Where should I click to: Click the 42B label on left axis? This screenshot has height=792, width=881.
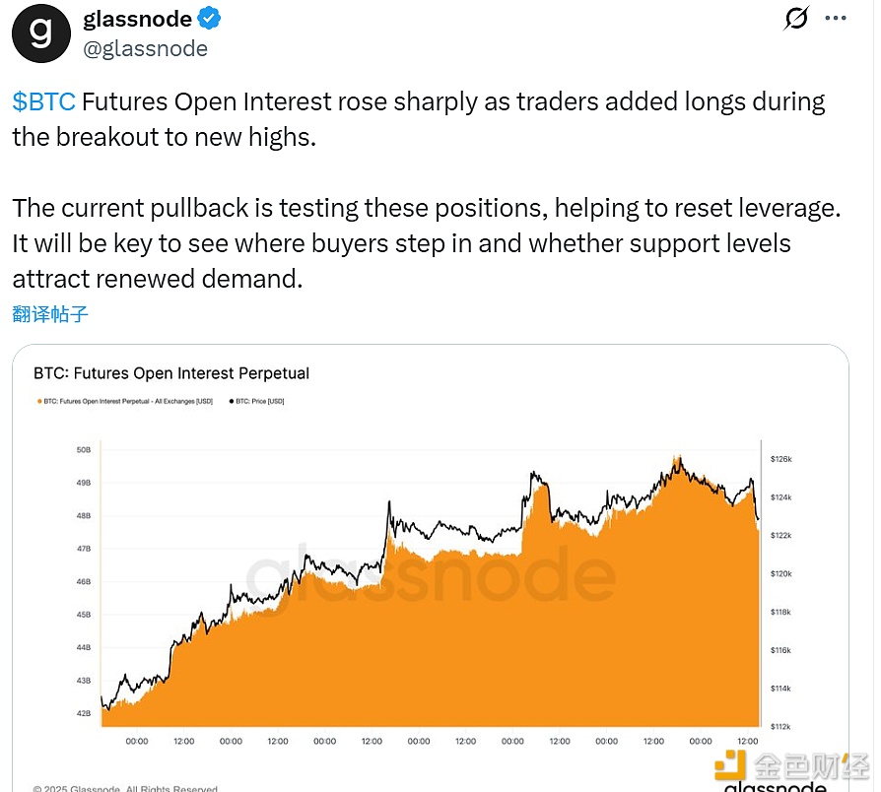tap(84, 713)
